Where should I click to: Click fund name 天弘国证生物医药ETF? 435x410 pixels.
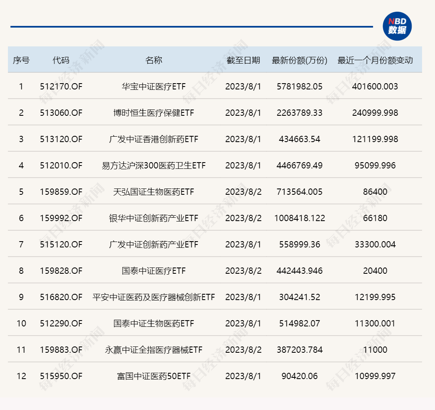tap(154, 192)
